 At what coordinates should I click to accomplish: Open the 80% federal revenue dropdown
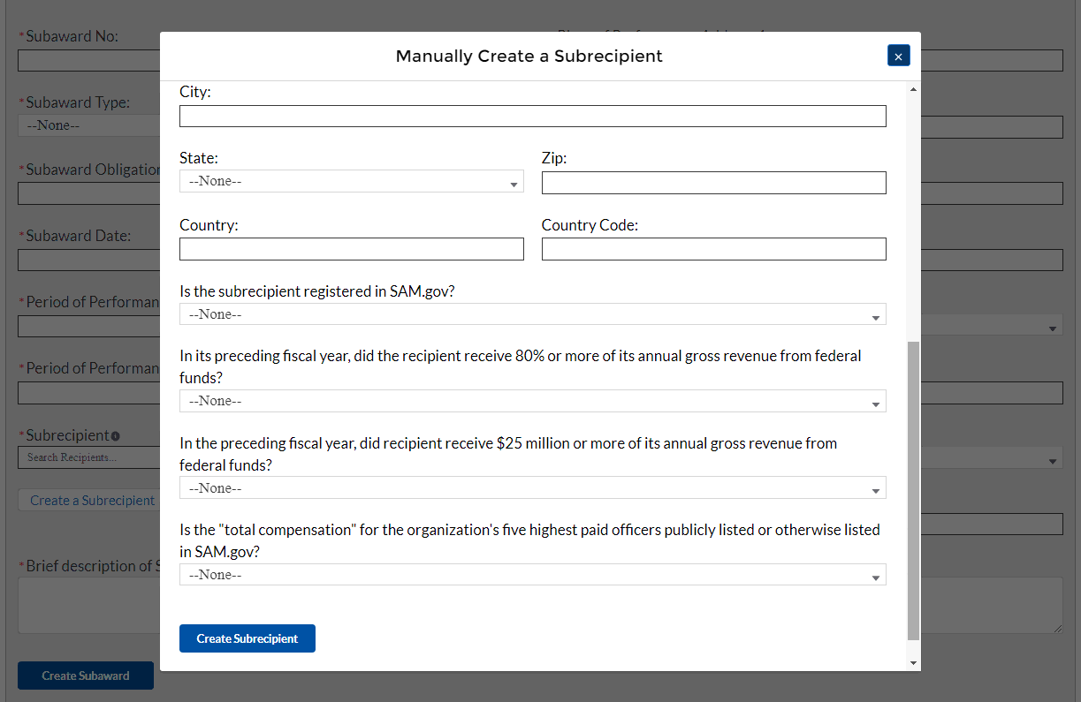(x=532, y=401)
